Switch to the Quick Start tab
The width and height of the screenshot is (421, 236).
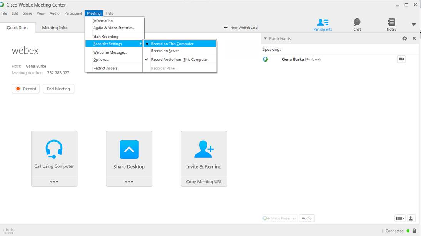[x=17, y=28]
